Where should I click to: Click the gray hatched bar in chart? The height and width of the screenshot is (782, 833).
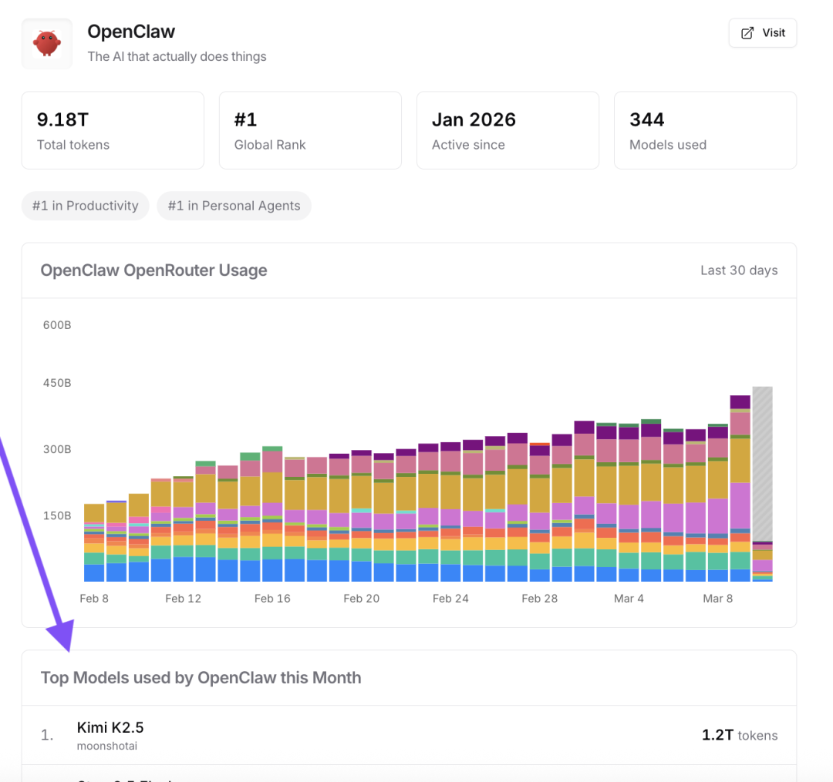(762, 462)
